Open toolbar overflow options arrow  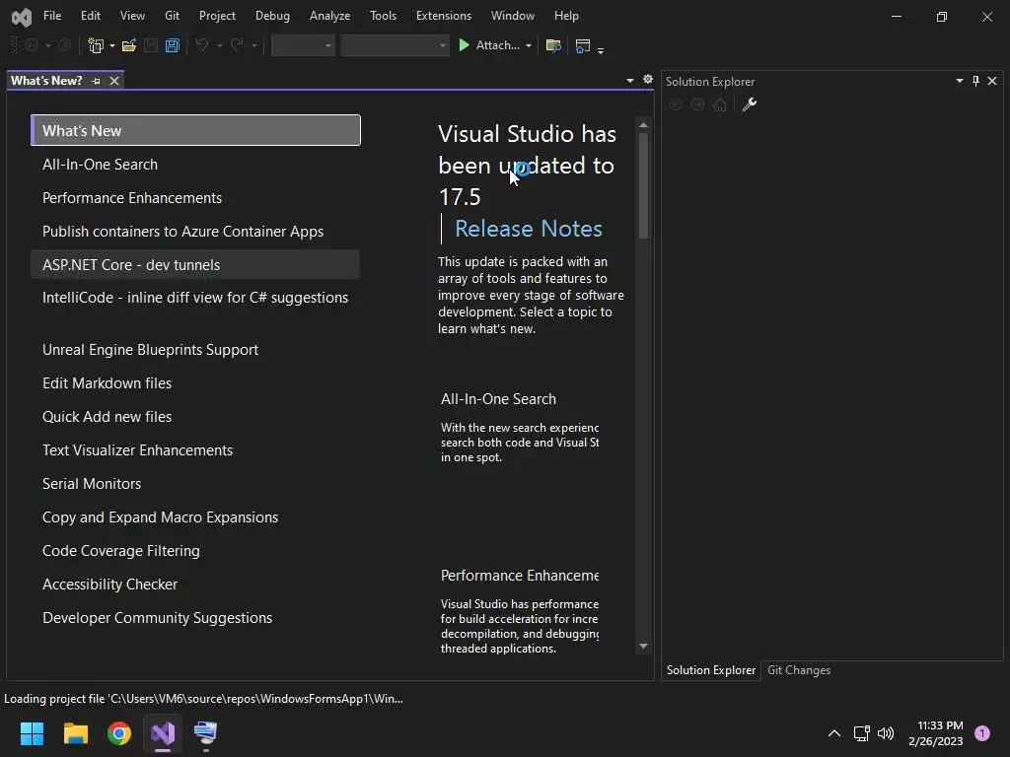coord(601,50)
